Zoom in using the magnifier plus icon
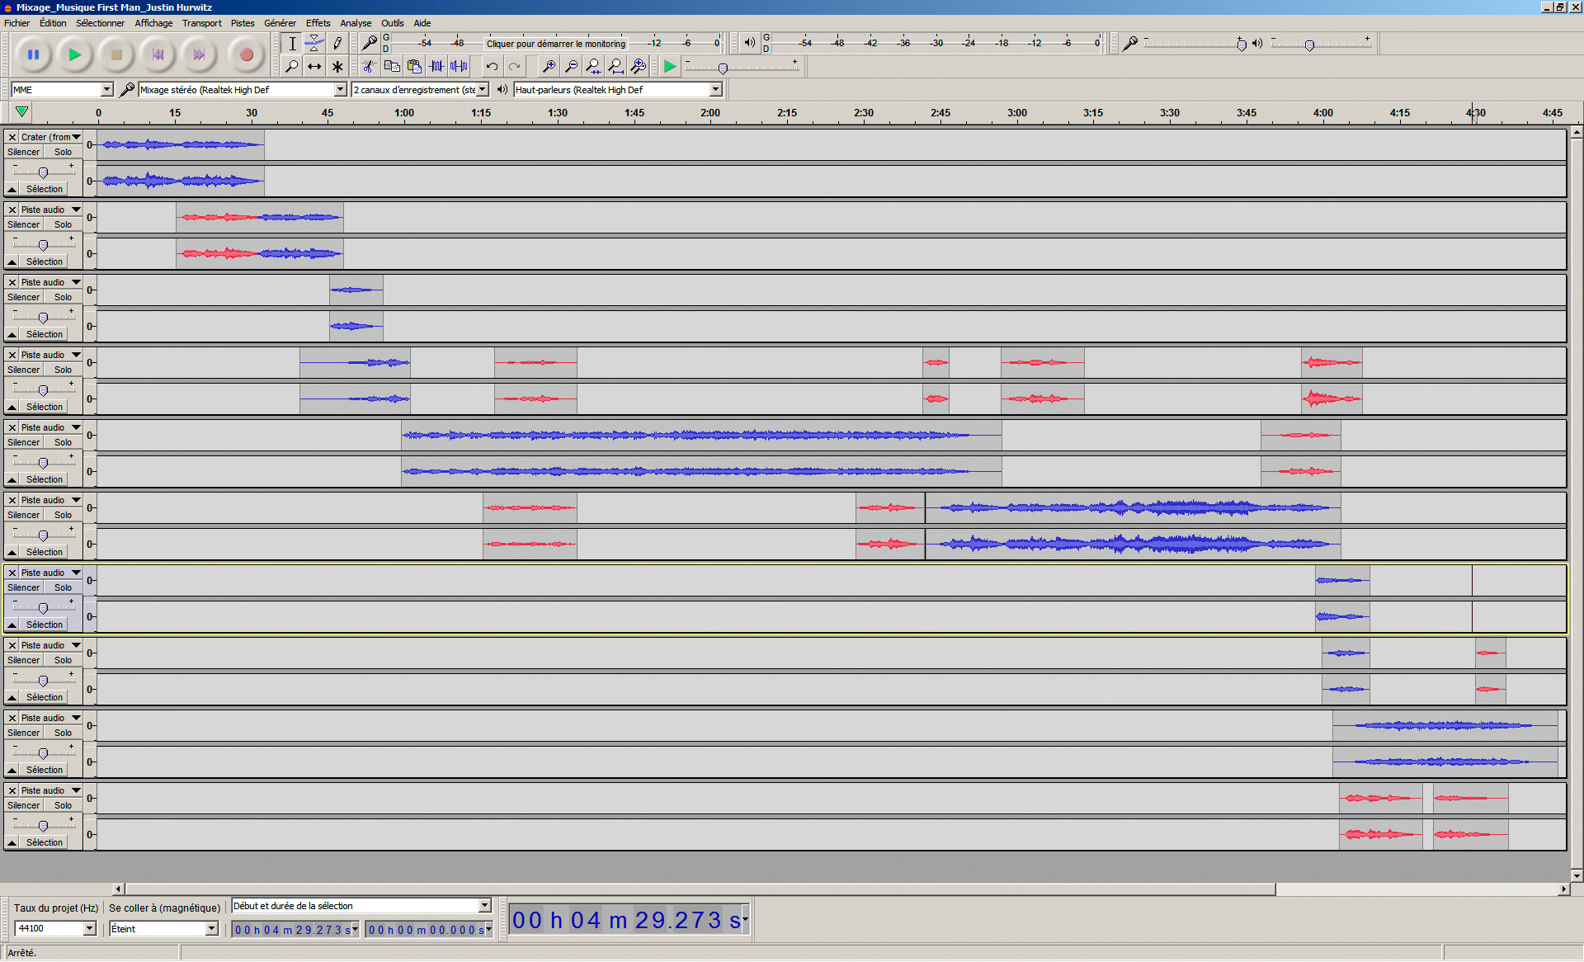1584x962 pixels. 549,66
